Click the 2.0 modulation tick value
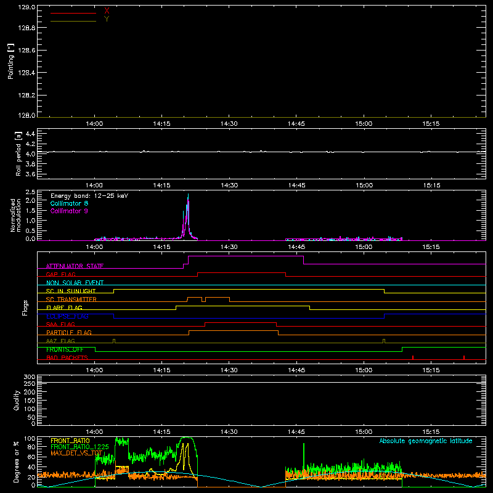The image size is (493, 493). click(30, 201)
